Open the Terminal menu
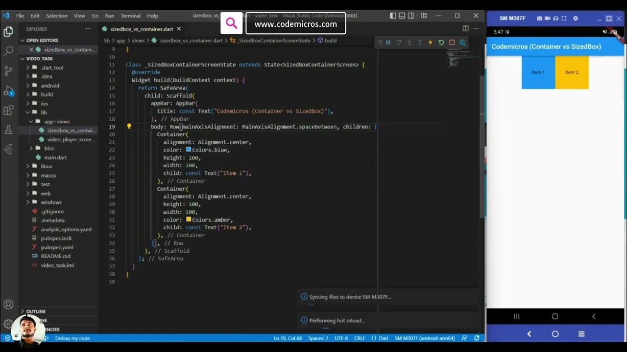 131,16
